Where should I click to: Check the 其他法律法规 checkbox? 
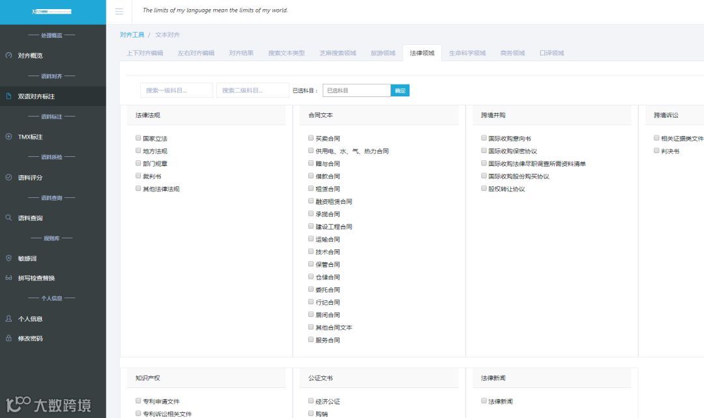pos(138,188)
